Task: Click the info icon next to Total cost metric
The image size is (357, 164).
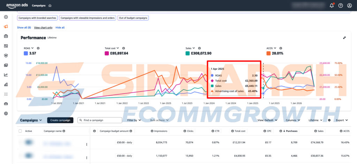Action: [123, 48]
